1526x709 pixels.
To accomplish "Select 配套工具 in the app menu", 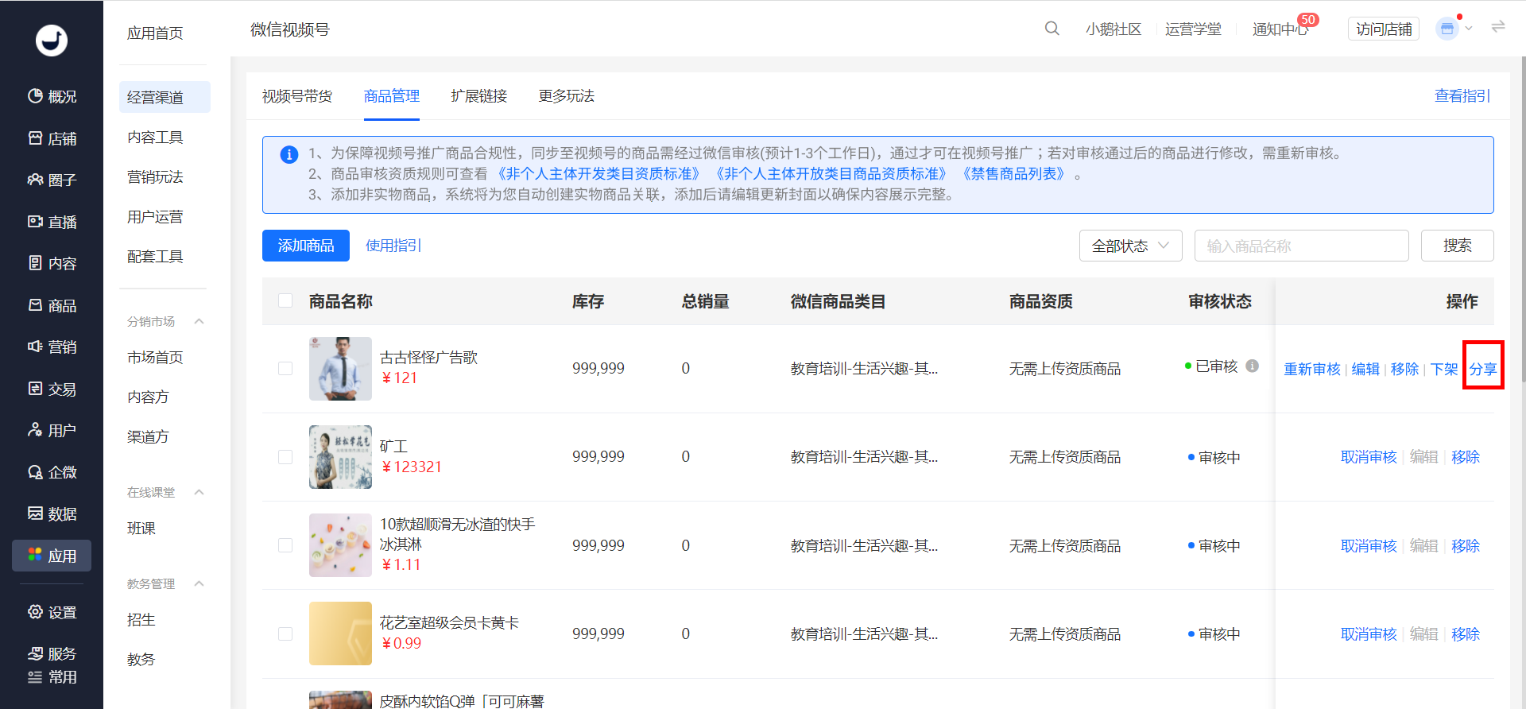I will 156,257.
